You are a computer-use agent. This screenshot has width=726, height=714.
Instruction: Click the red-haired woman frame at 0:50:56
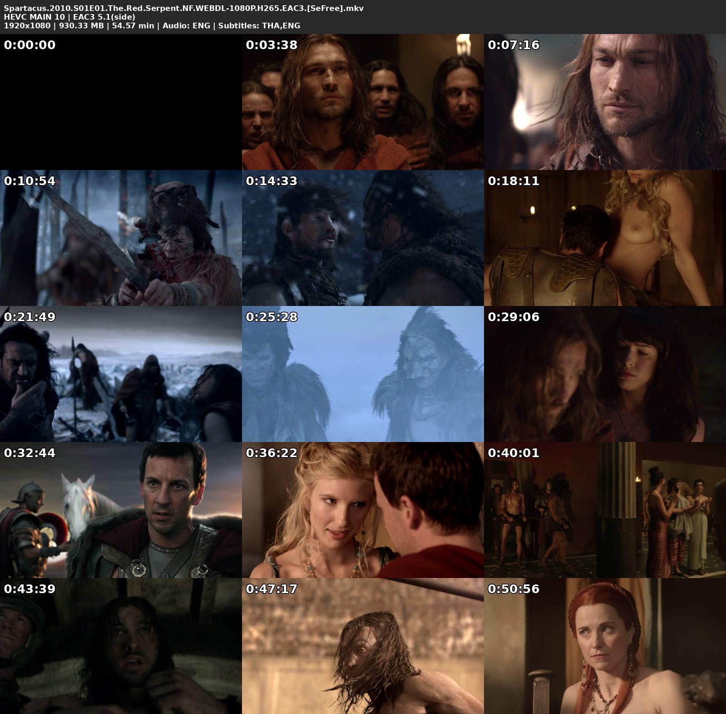click(x=605, y=646)
